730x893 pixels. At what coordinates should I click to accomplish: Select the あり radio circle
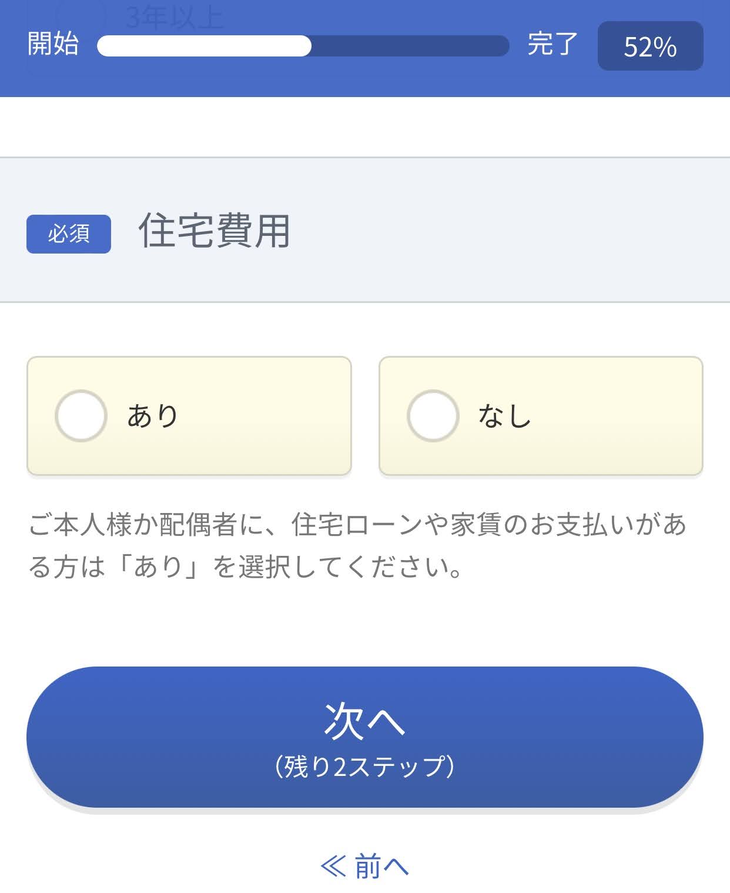(81, 416)
